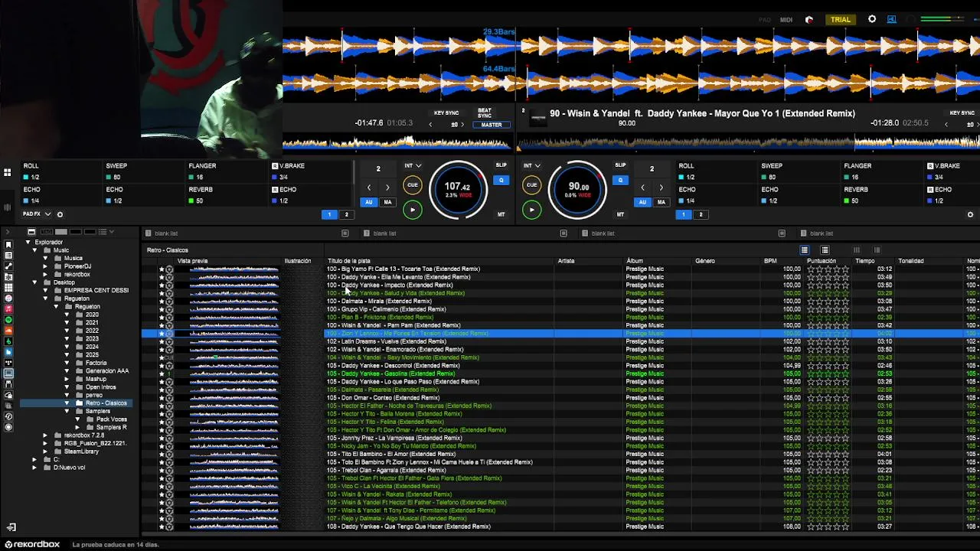The width and height of the screenshot is (980, 551).
Task: Play deck 1 with green play button
Action: [413, 210]
